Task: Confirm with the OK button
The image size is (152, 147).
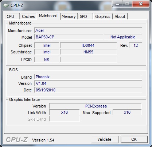Action: pyautogui.click(x=134, y=139)
